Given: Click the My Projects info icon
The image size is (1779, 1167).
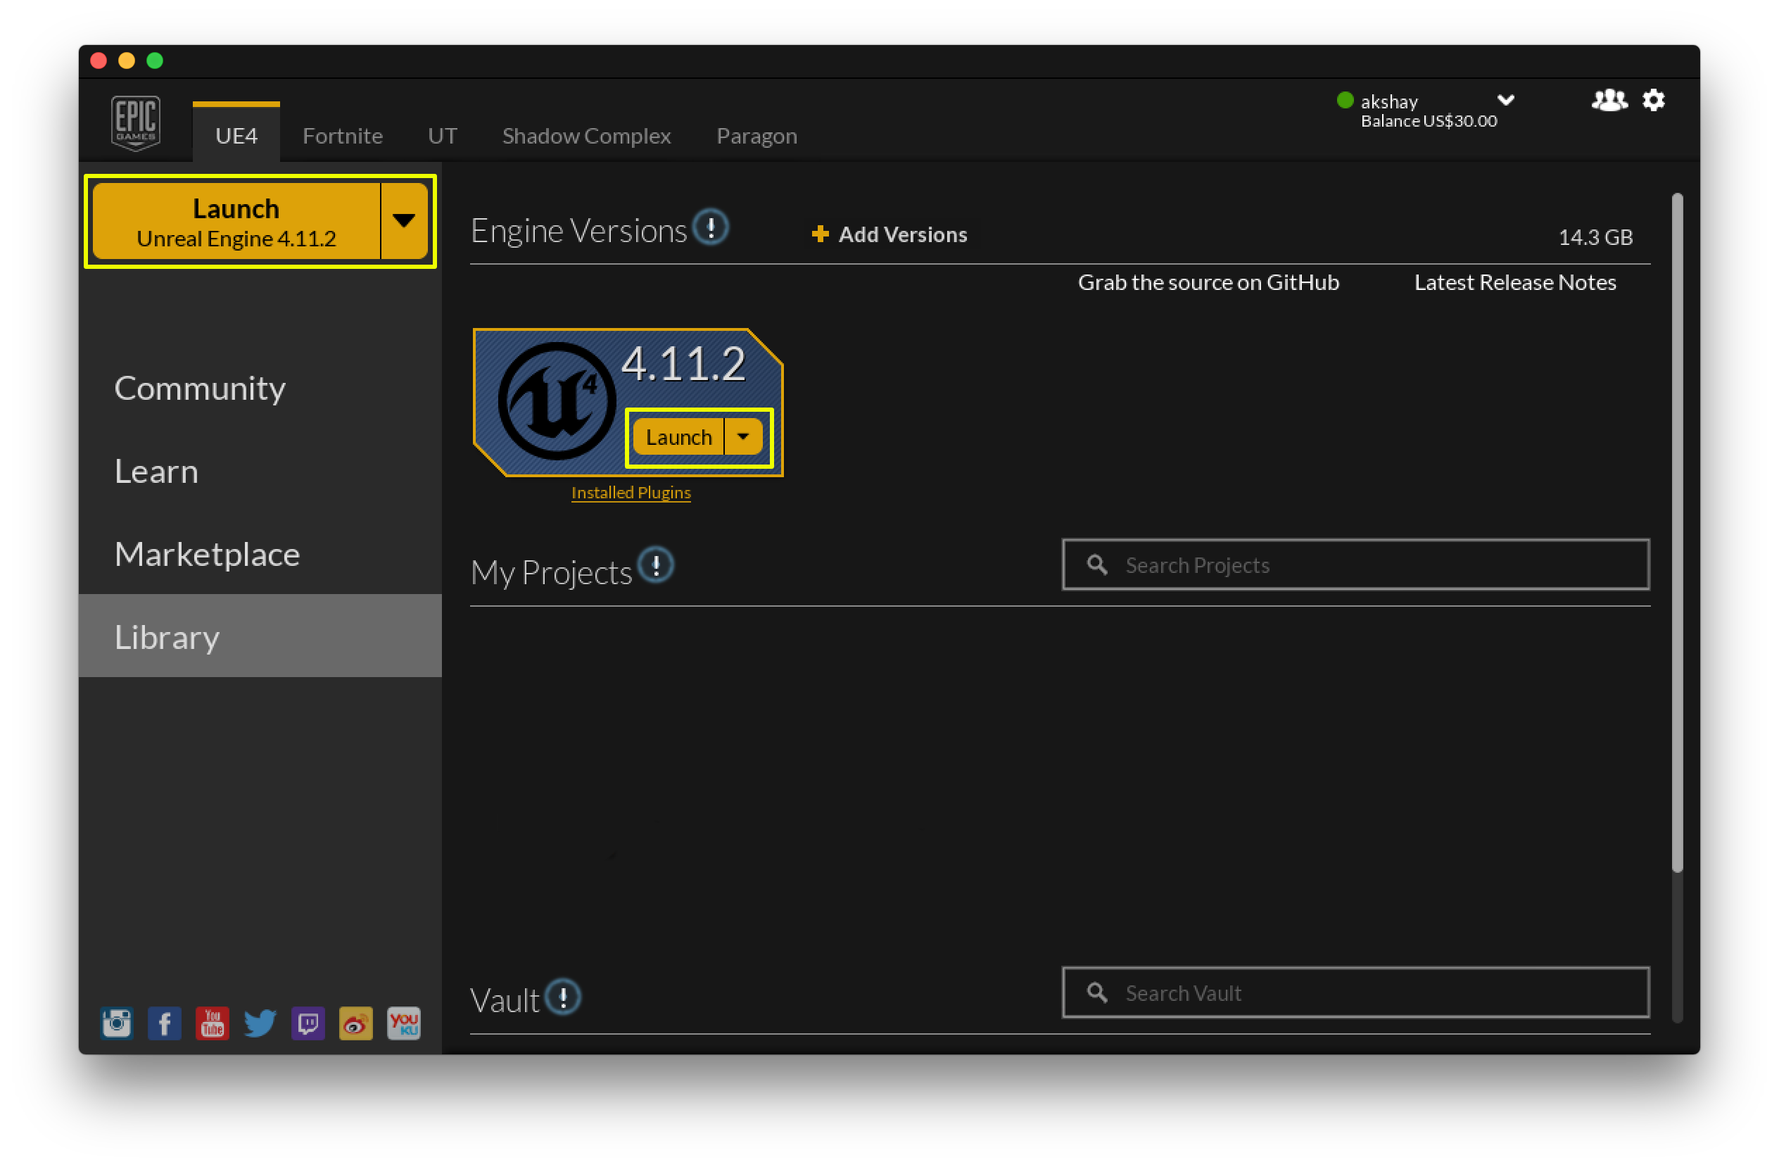Looking at the screenshot, I should tap(656, 565).
